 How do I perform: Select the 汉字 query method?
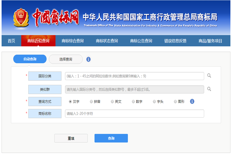70,102
